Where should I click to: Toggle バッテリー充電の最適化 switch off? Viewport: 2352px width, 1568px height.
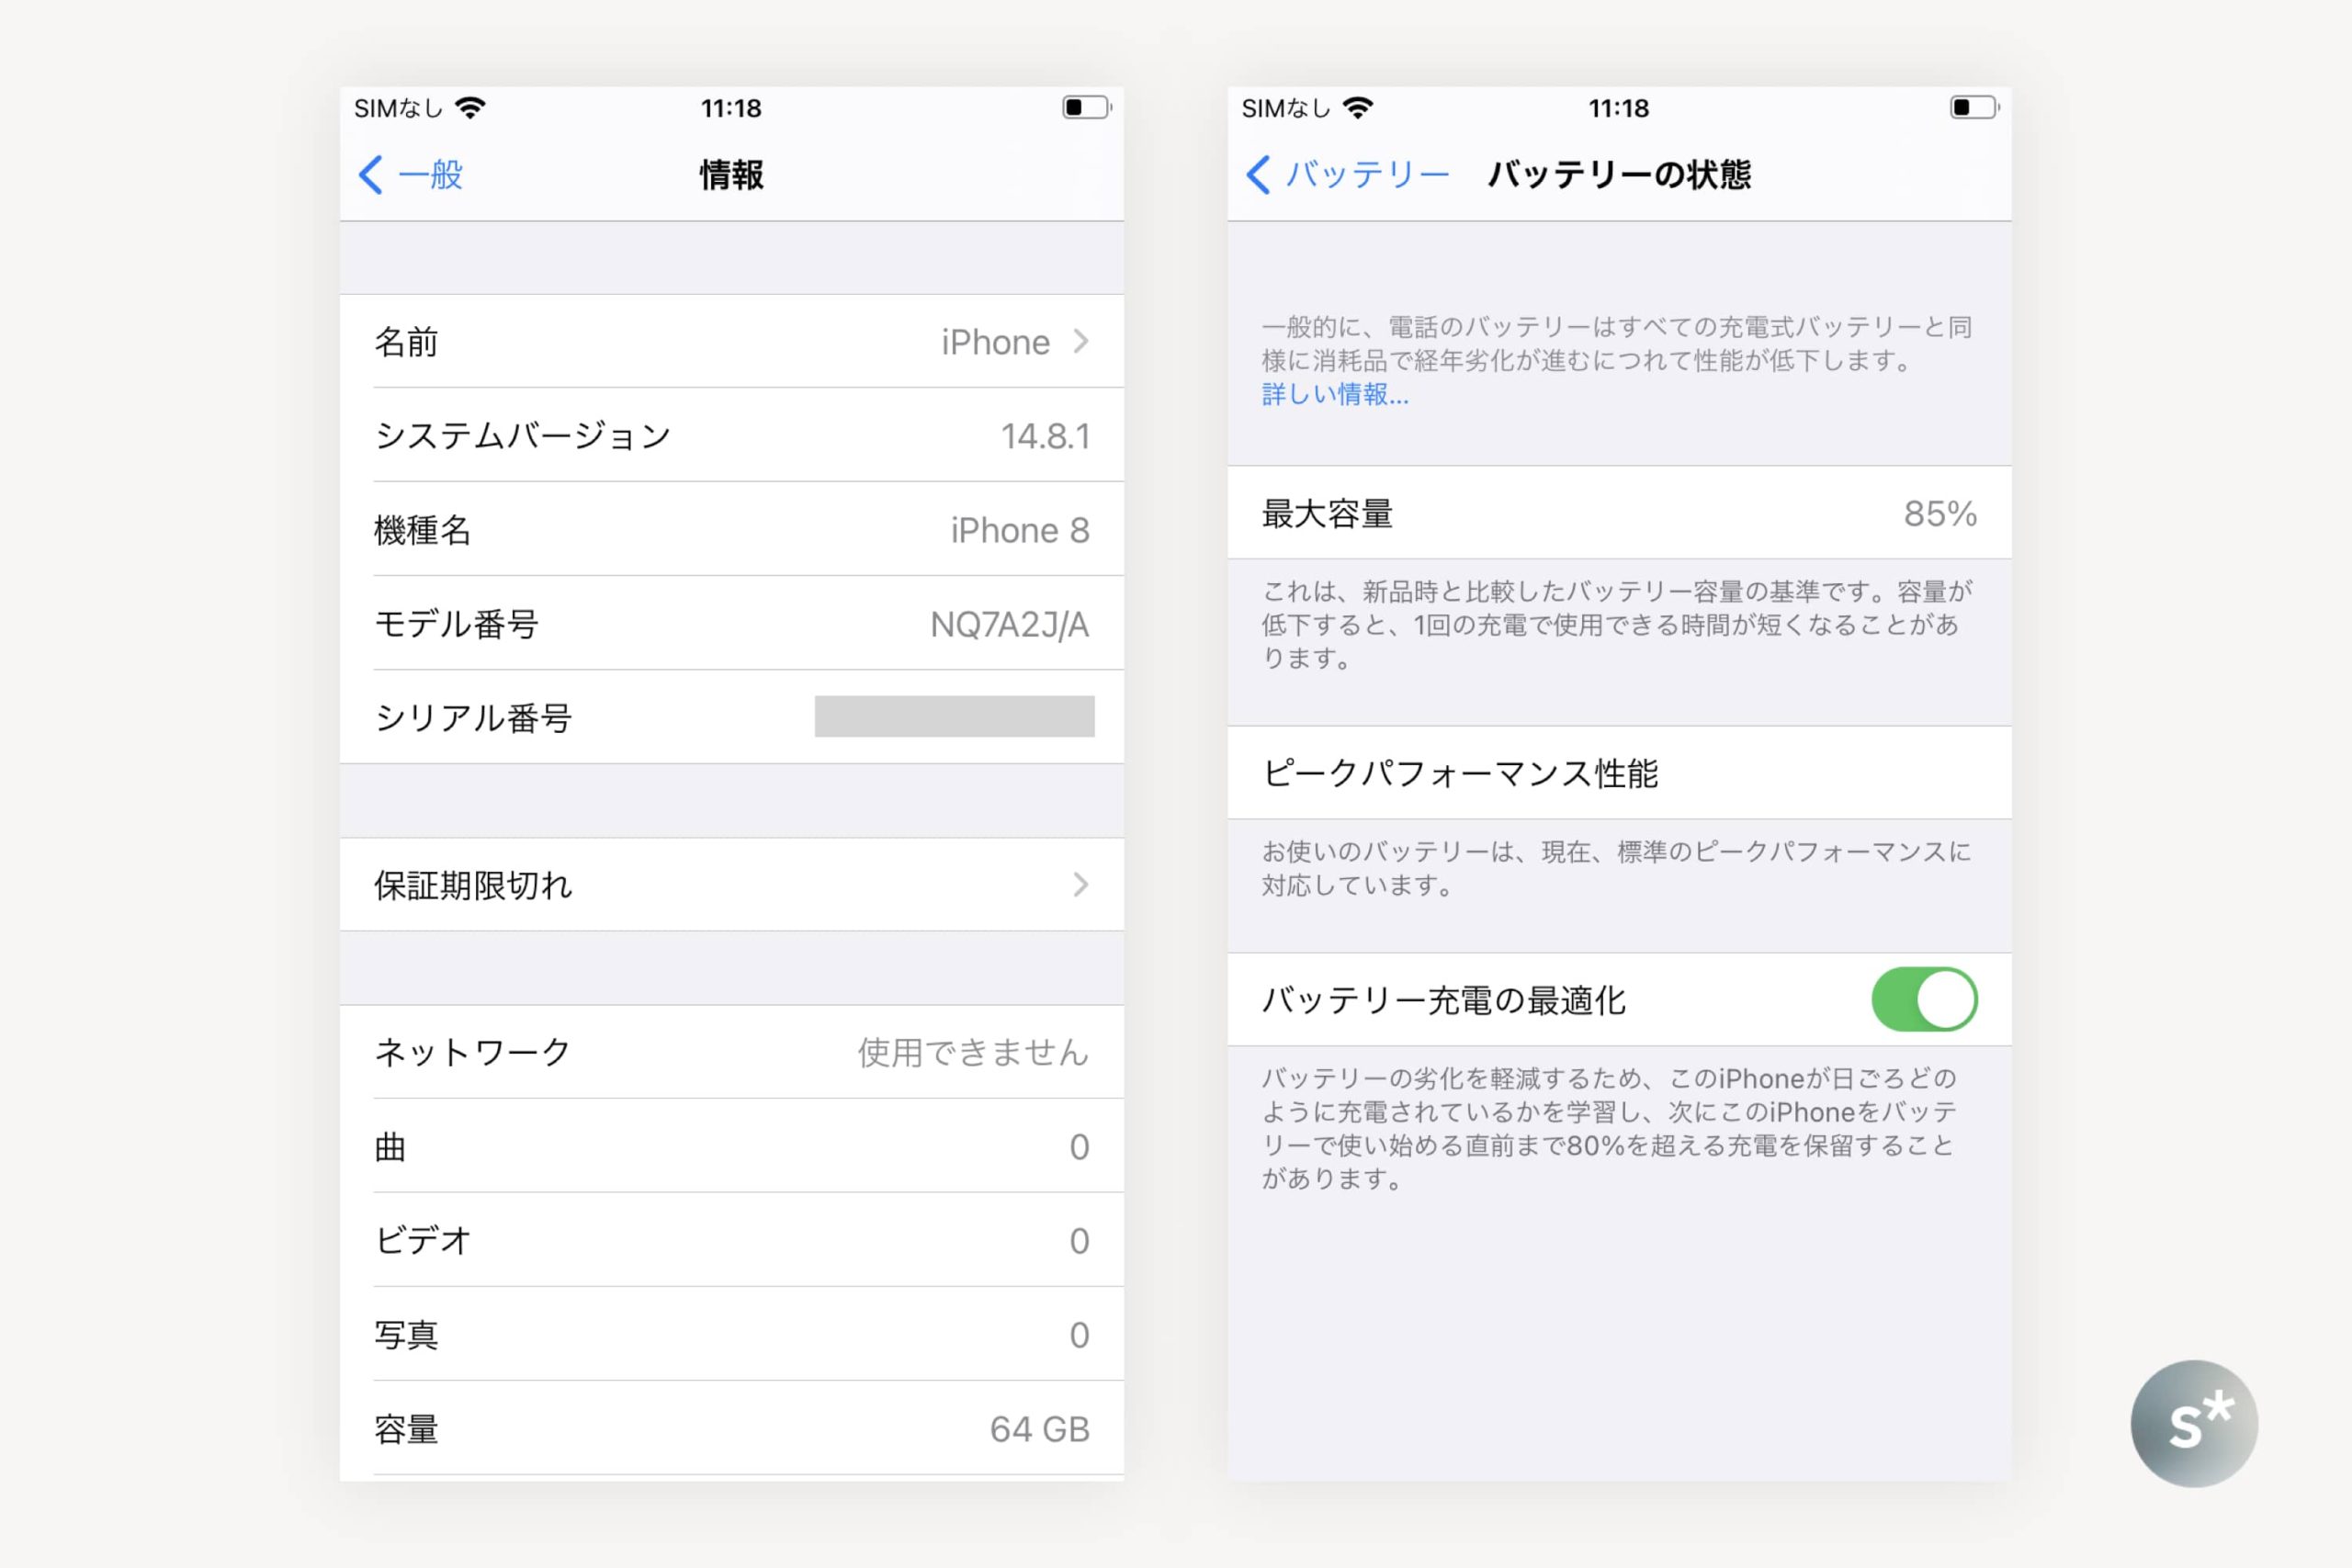(1924, 999)
